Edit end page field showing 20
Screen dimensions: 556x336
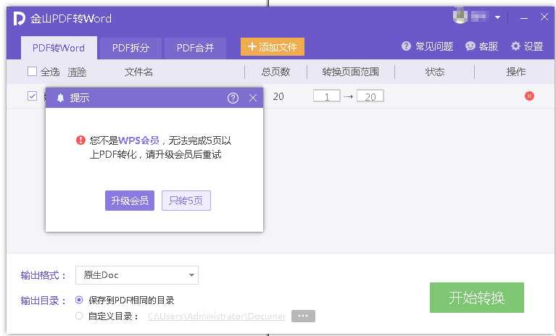370,96
